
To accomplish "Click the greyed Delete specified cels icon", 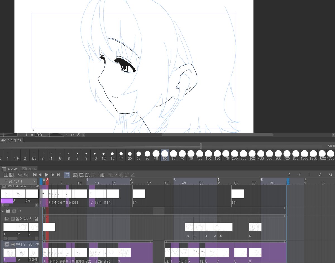I will (93, 175).
